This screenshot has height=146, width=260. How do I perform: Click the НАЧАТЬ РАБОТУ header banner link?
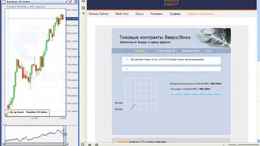pos(171,3)
